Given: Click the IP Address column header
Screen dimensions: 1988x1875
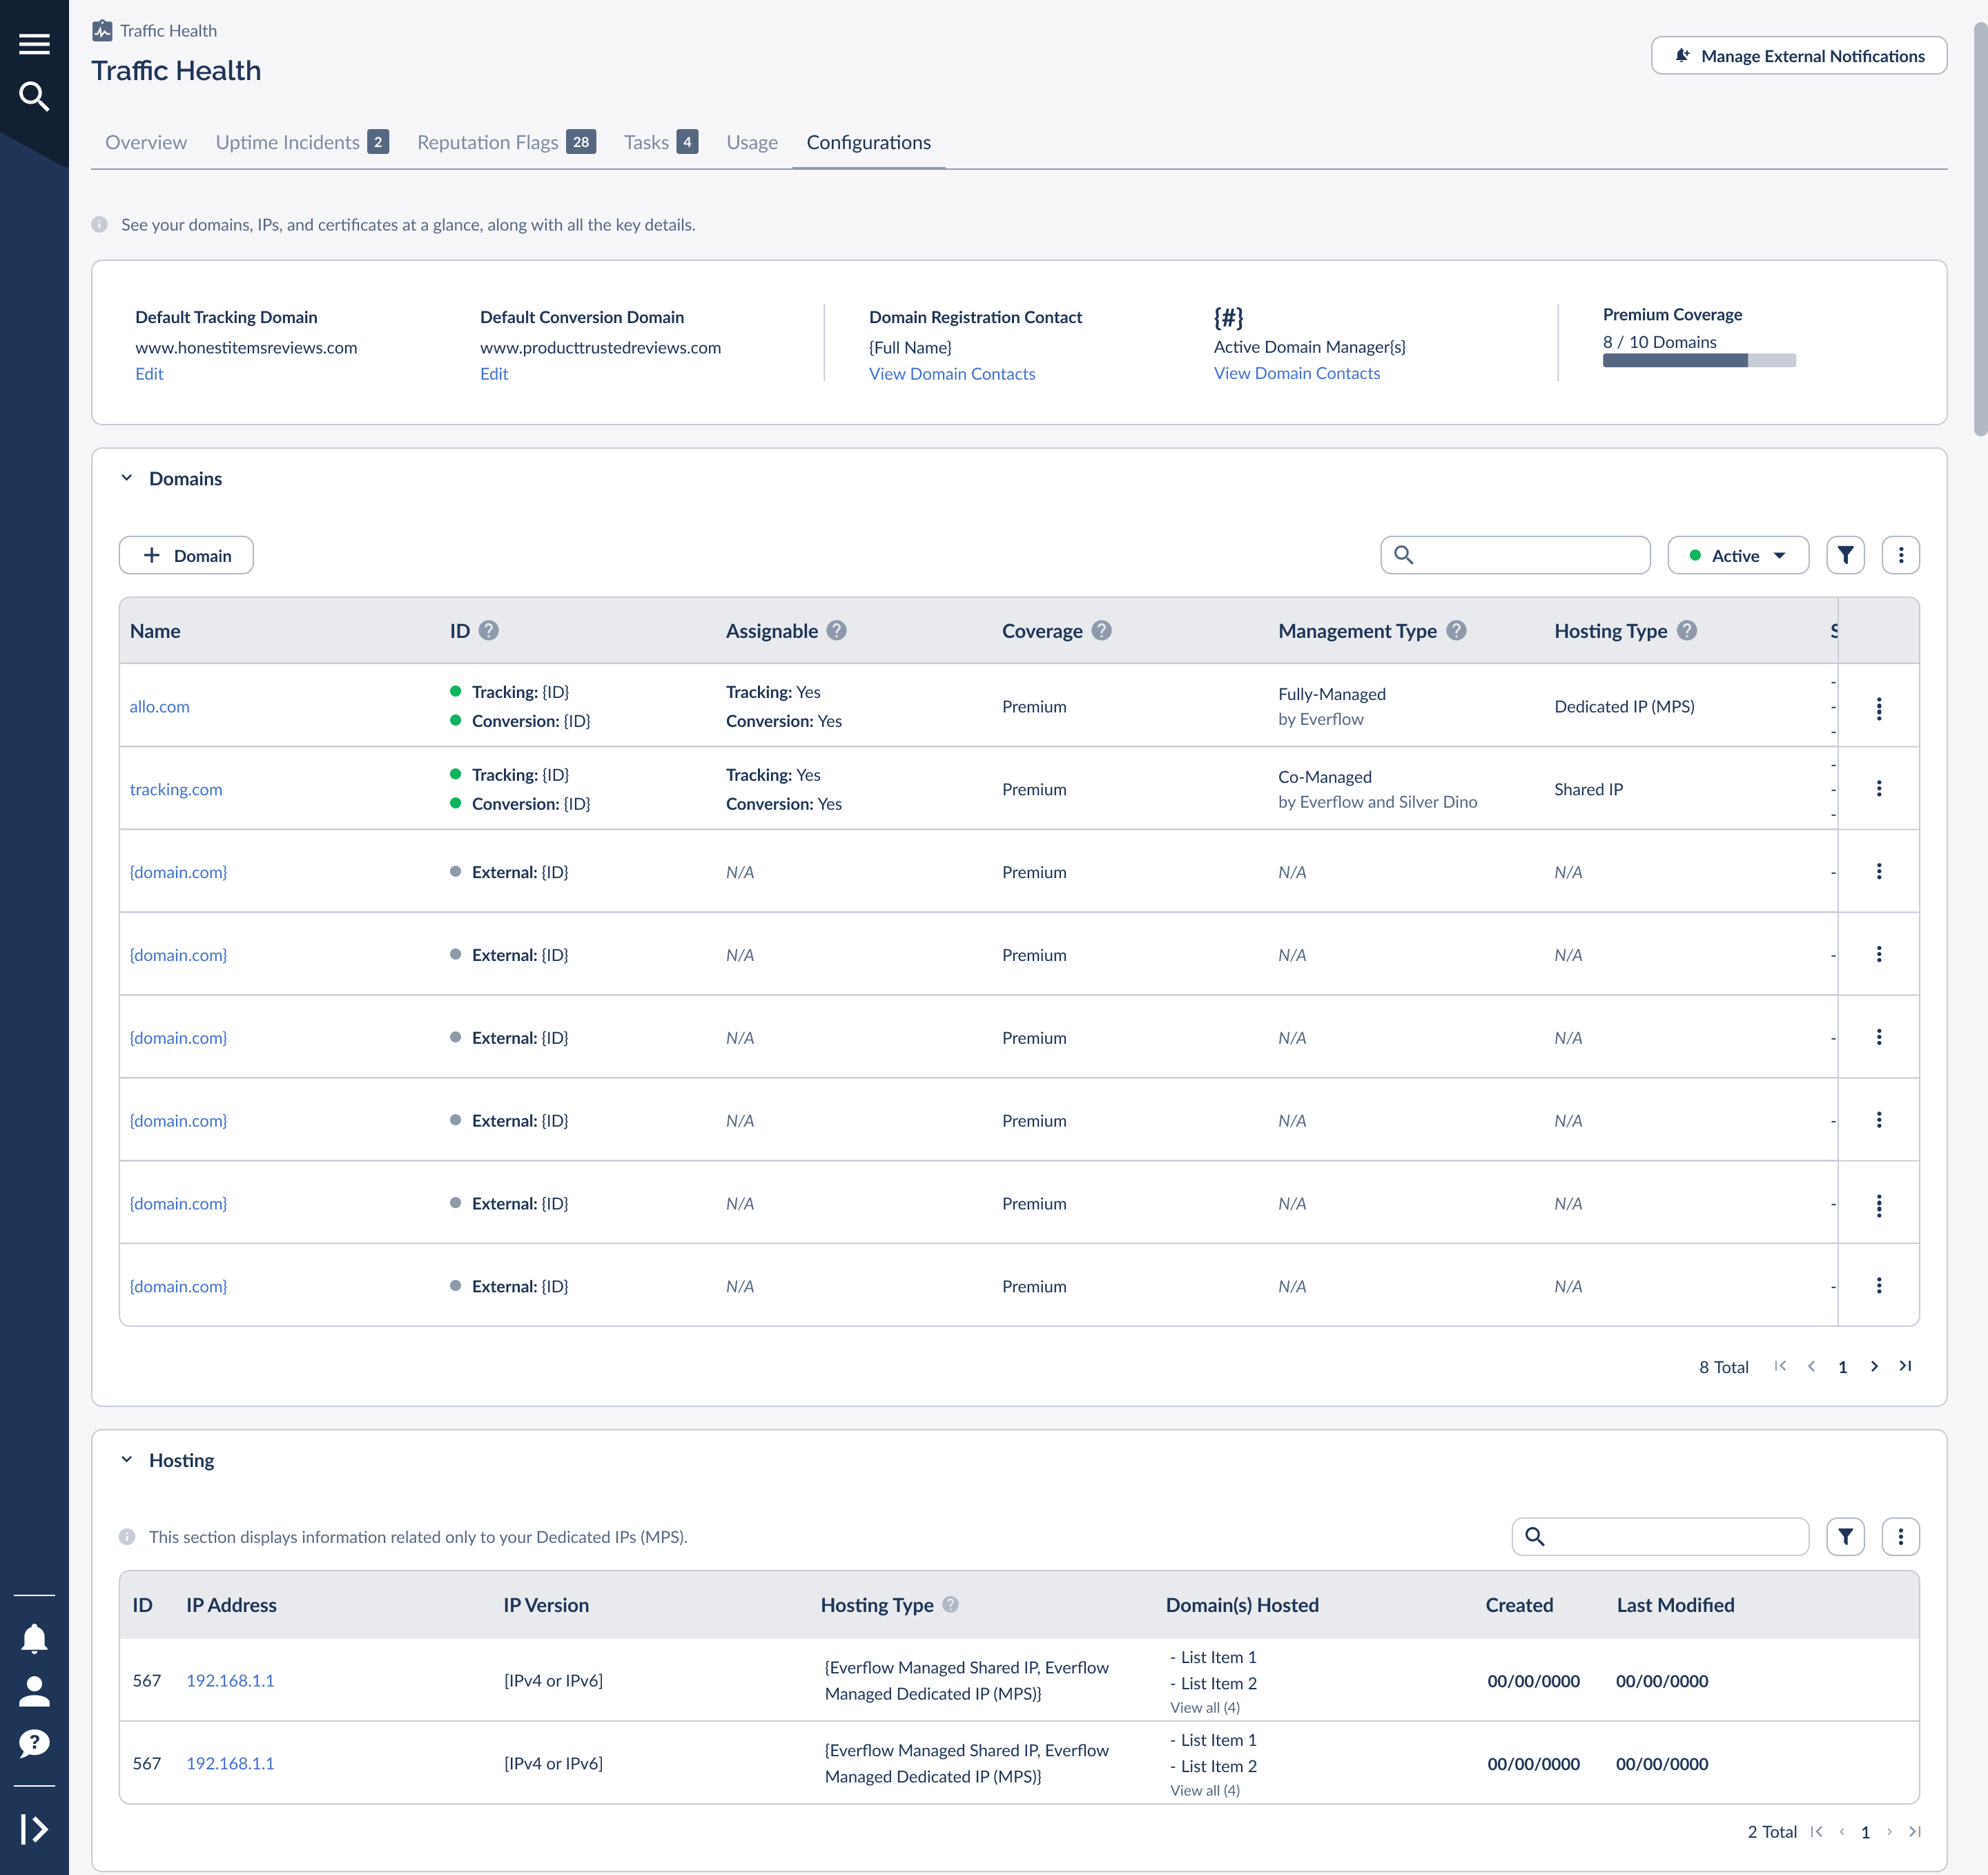Looking at the screenshot, I should point(231,1605).
